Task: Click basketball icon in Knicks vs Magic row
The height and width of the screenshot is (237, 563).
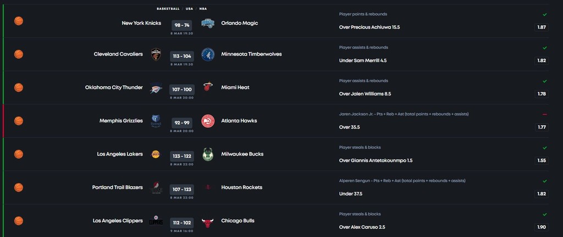Action: tap(19, 21)
